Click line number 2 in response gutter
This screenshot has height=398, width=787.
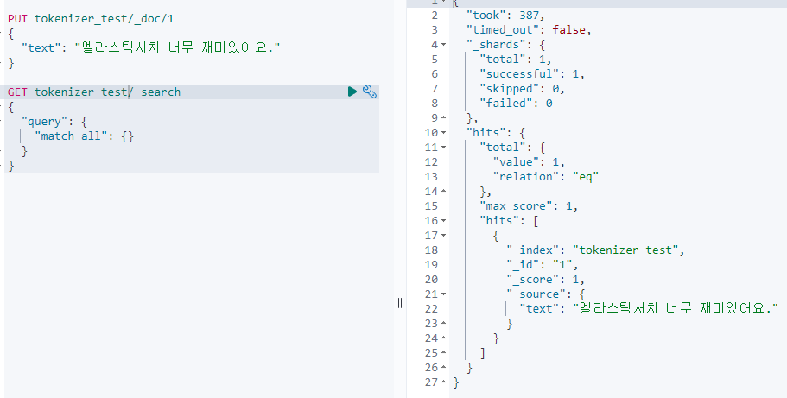coord(435,15)
